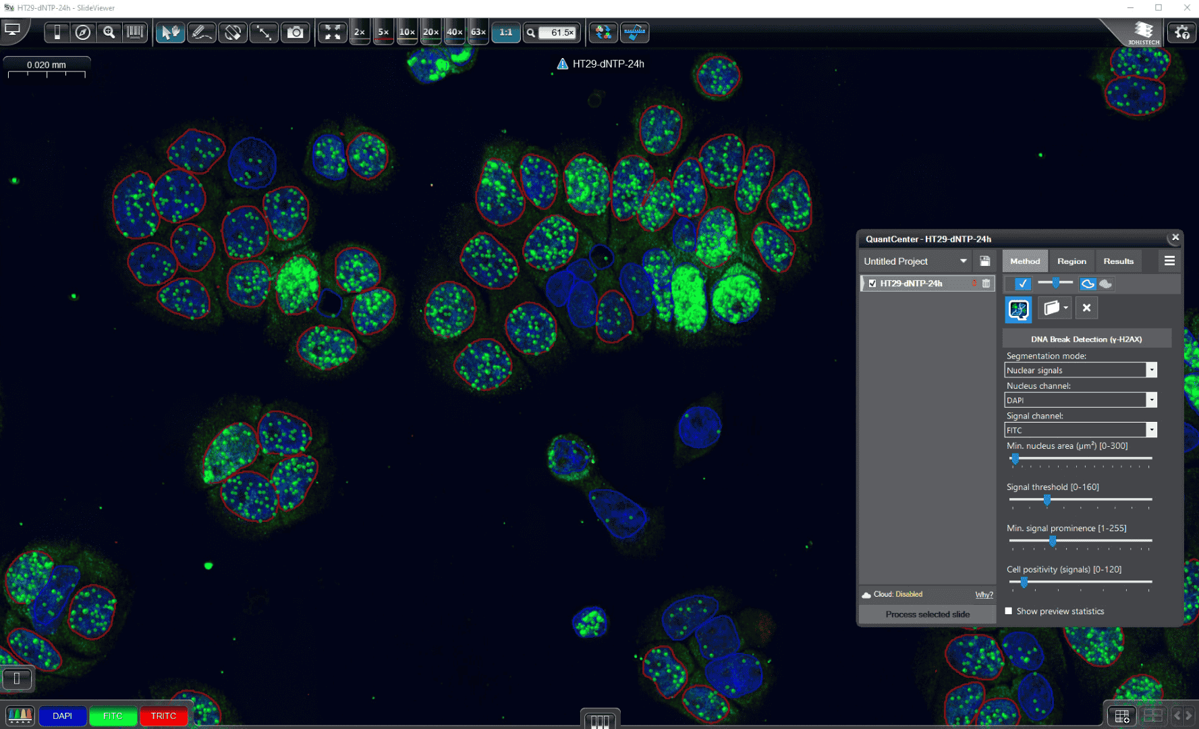Toggle the FITC channel button
This screenshot has width=1199, height=729.
113,715
